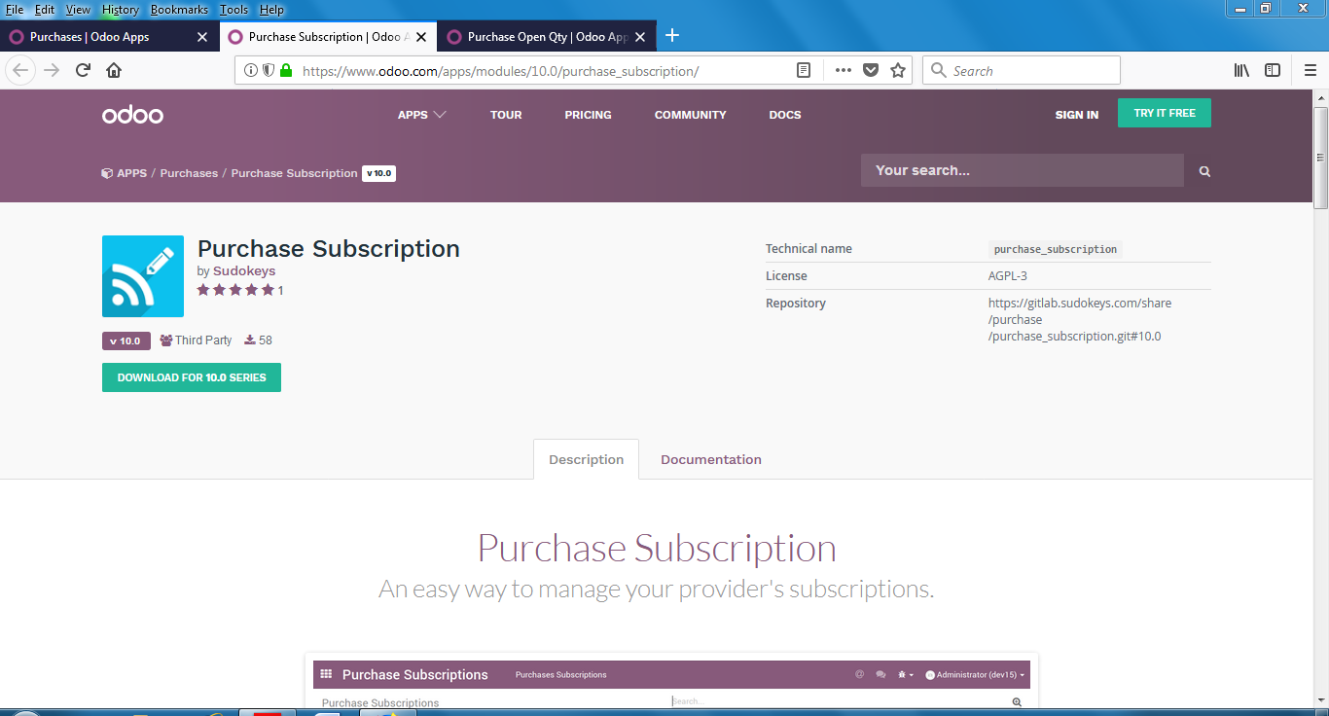Open the File menu
This screenshot has height=716, width=1329.
(x=15, y=10)
